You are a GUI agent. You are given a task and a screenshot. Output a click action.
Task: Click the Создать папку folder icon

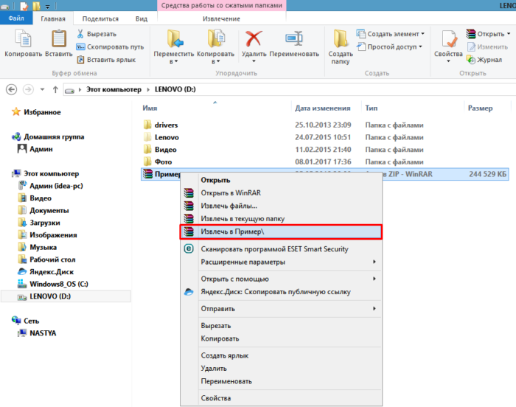click(341, 39)
